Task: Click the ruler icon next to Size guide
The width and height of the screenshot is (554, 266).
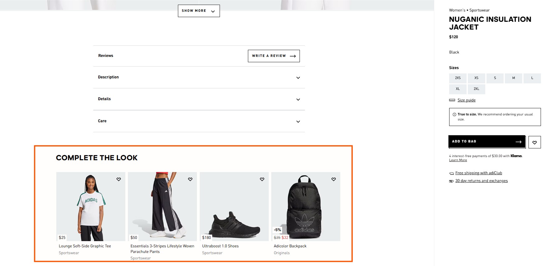Action: point(452,100)
